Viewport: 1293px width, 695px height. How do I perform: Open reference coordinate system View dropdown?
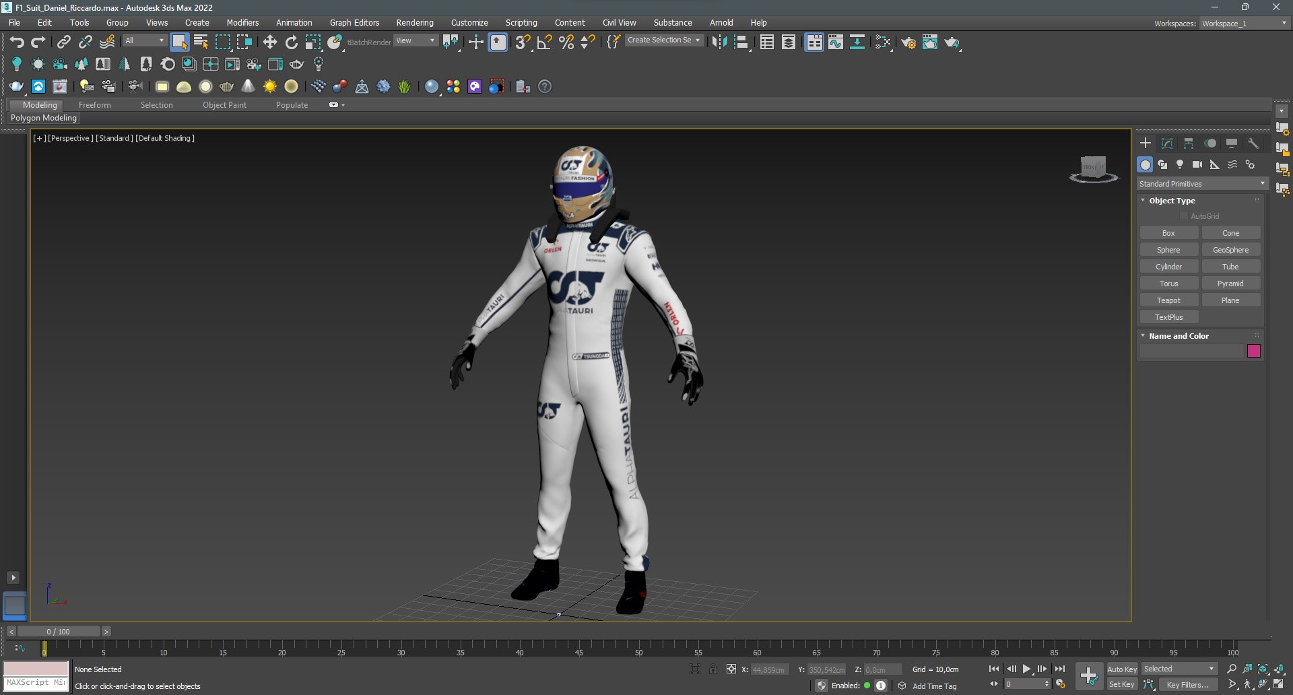(415, 40)
